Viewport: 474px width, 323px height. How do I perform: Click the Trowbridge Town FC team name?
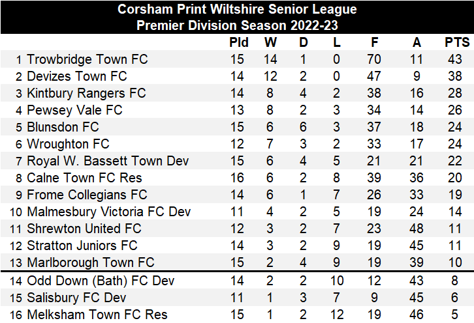pyautogui.click(x=87, y=59)
